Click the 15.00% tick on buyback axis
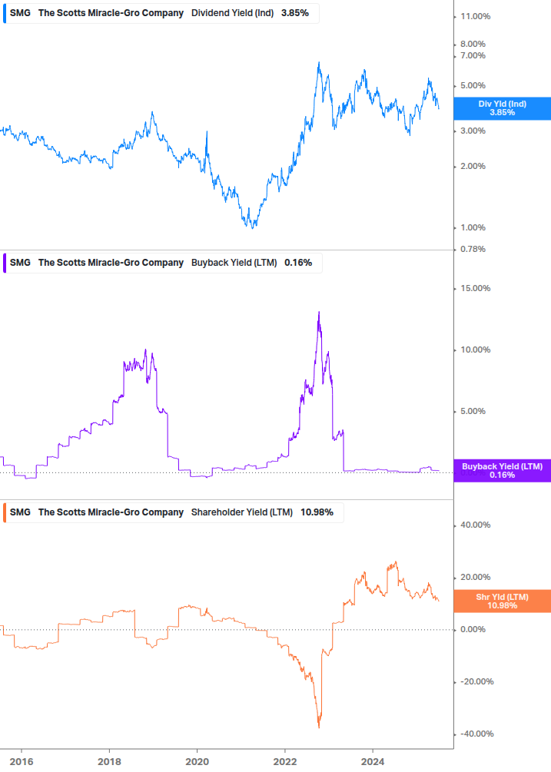551x772 pixels. [x=475, y=289]
